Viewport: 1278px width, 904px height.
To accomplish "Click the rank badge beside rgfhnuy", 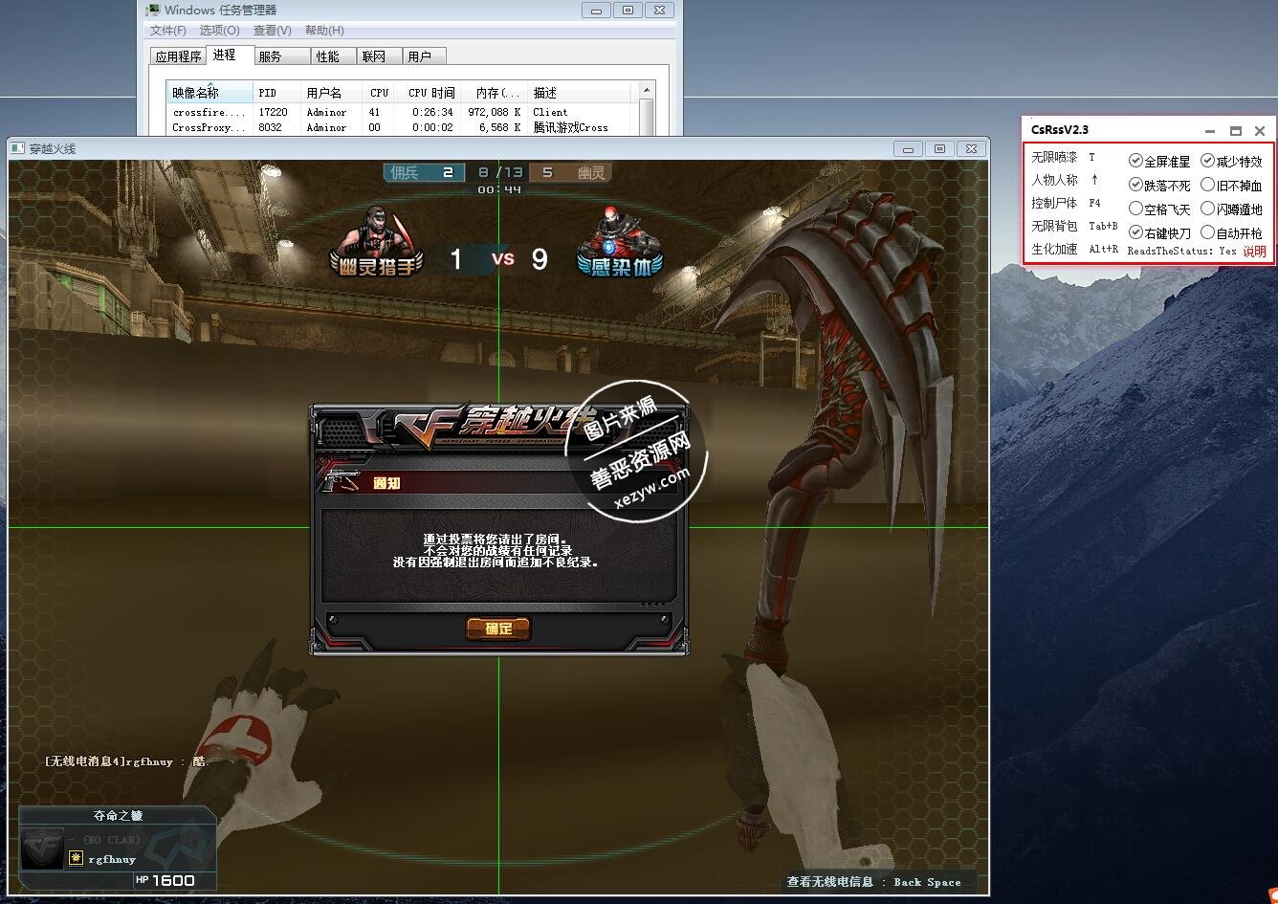I will pos(76,858).
